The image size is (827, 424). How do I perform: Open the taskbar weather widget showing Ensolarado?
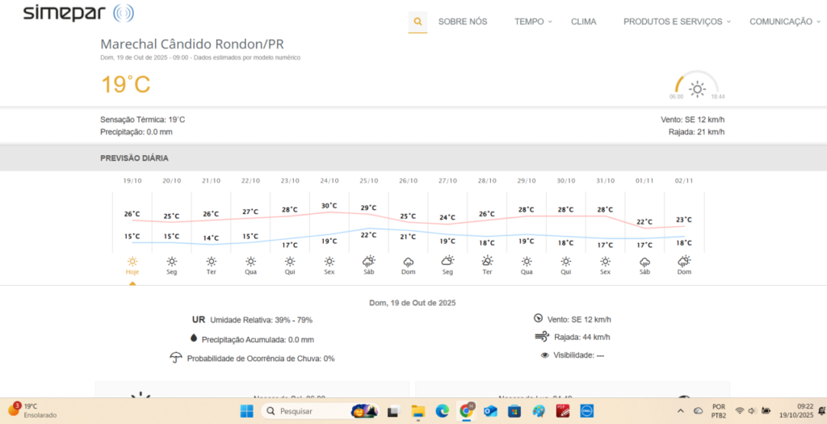coord(32,411)
